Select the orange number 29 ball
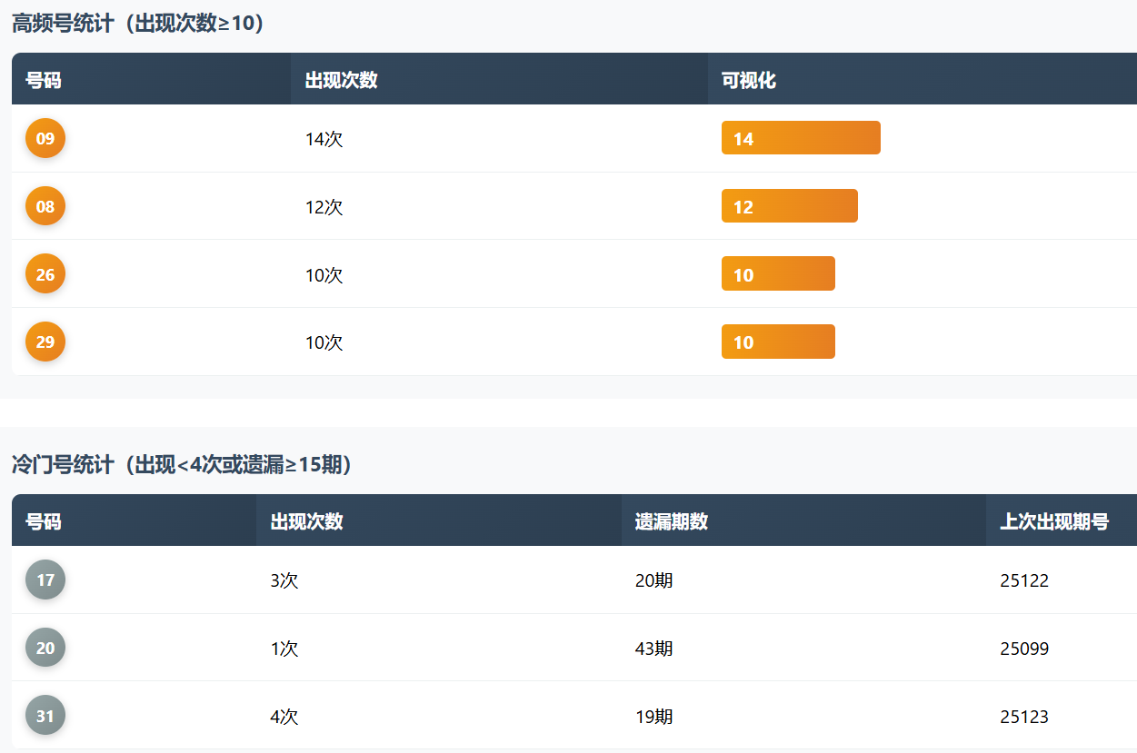Screen dimensions: 1137x753 45,342
